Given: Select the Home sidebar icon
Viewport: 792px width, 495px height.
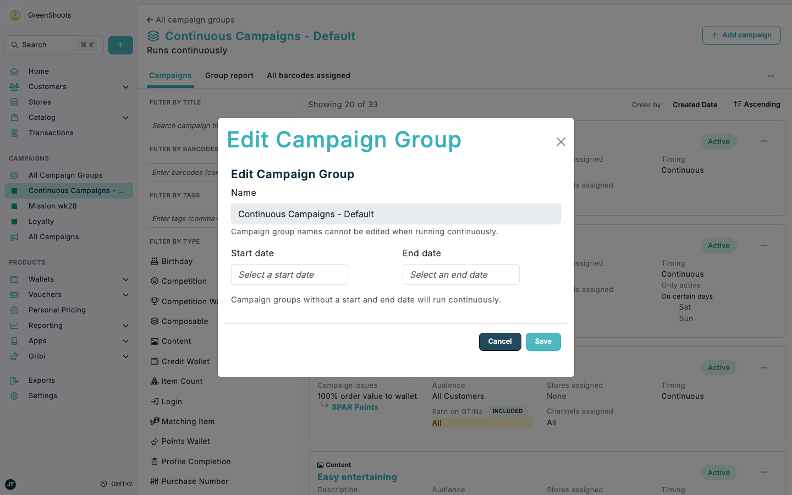Looking at the screenshot, I should [14, 71].
